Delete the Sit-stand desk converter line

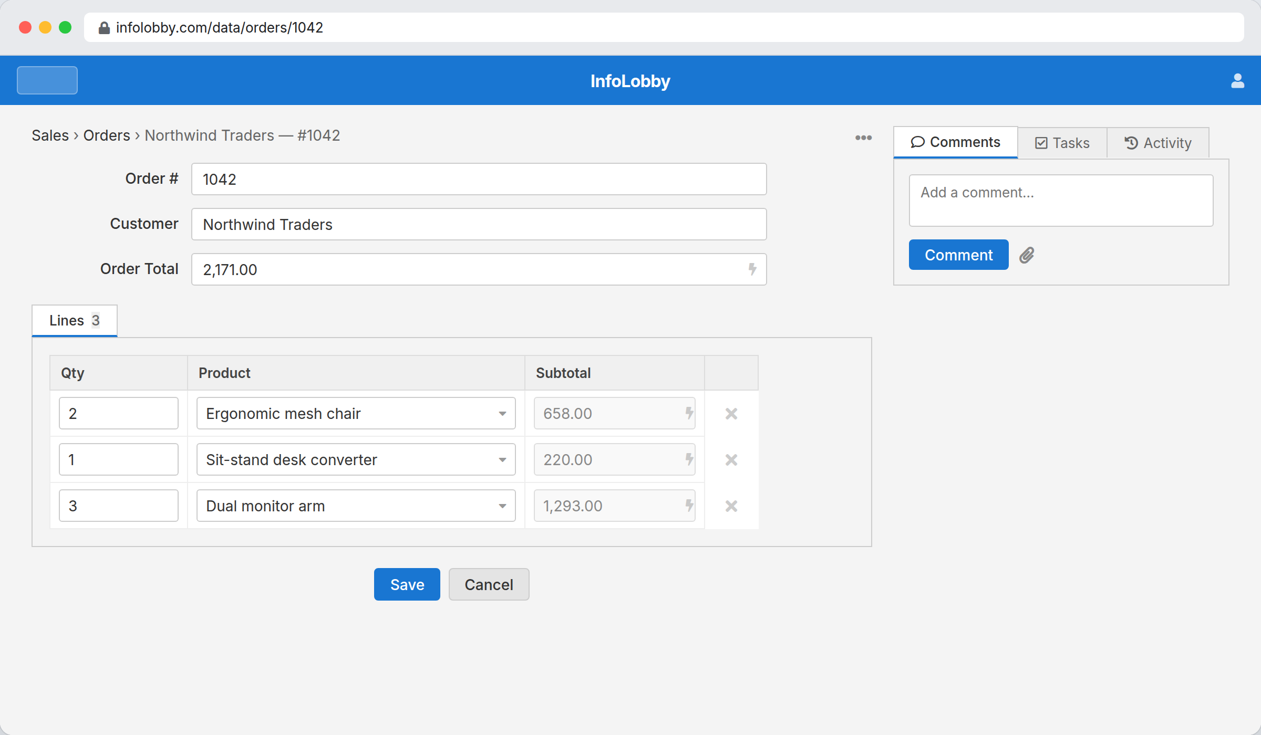click(x=731, y=460)
